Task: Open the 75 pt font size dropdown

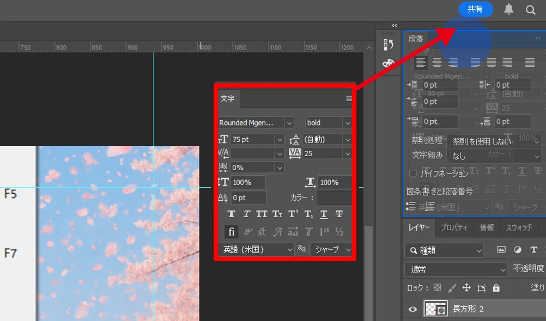Action: (280, 139)
